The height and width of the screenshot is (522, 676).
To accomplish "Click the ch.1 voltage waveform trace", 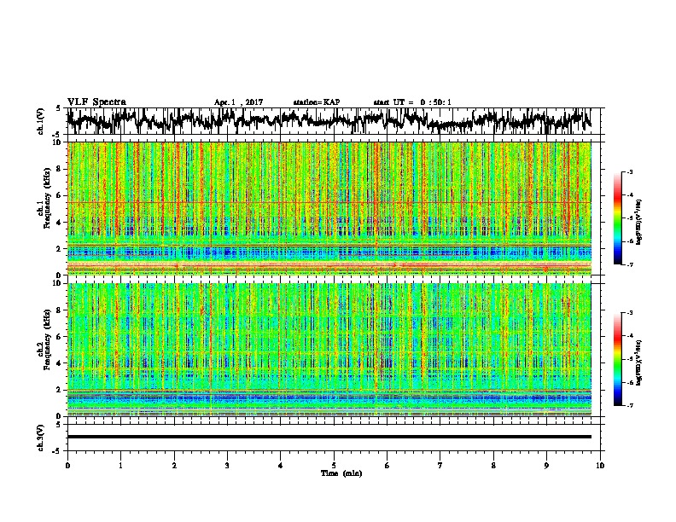I will click(x=329, y=121).
